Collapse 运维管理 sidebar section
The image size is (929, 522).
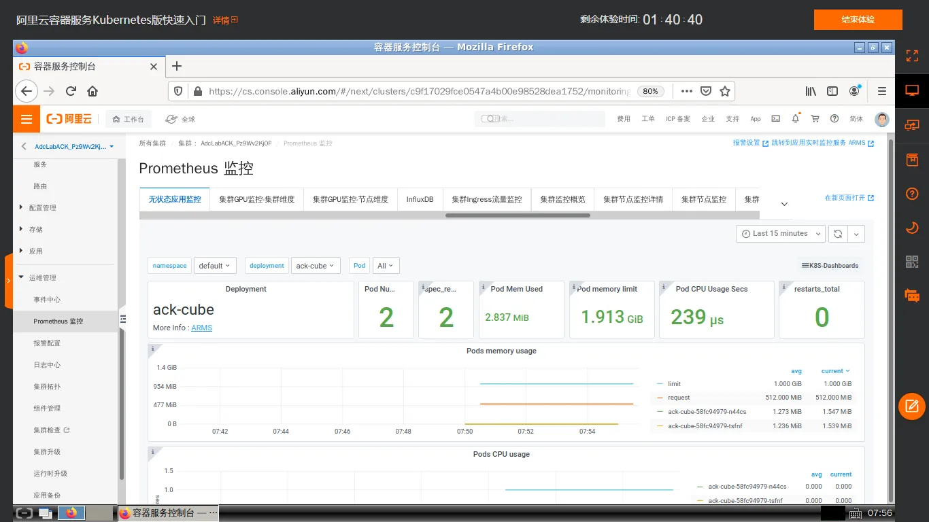coord(42,277)
